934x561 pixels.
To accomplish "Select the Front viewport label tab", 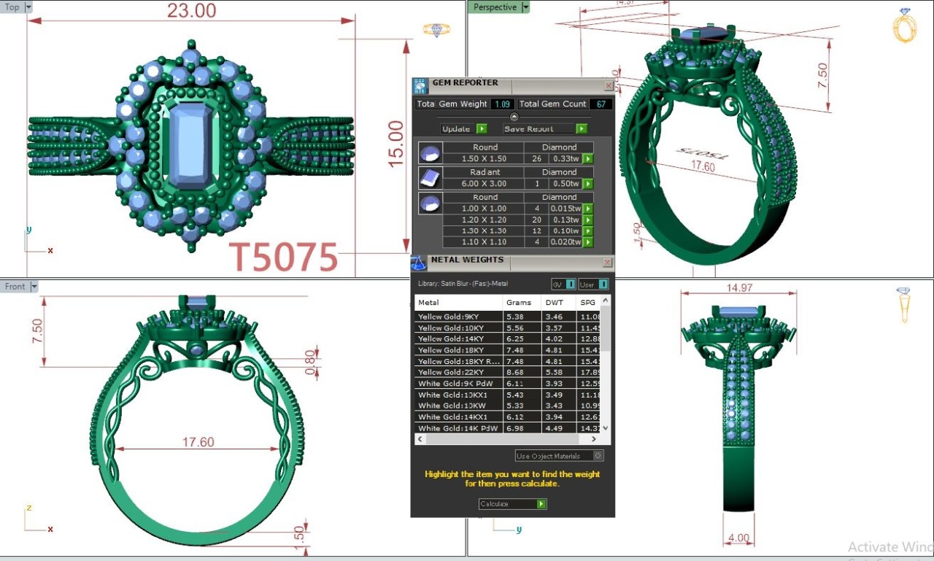I will coord(15,287).
